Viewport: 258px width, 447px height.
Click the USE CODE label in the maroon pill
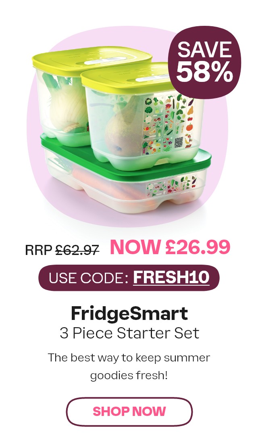[88, 278]
